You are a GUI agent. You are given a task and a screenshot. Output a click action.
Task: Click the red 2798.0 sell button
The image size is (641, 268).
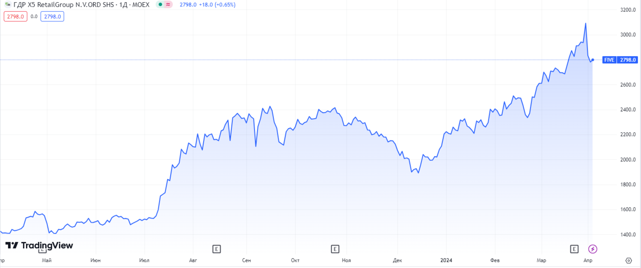[x=15, y=16]
